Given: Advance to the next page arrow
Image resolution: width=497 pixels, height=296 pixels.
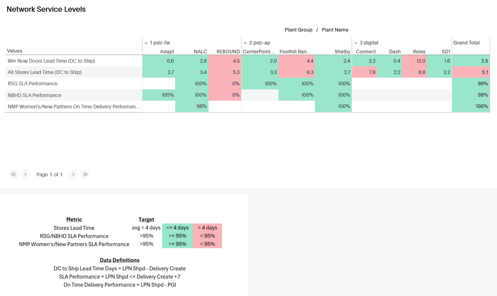Looking at the screenshot, I should click(x=73, y=174).
